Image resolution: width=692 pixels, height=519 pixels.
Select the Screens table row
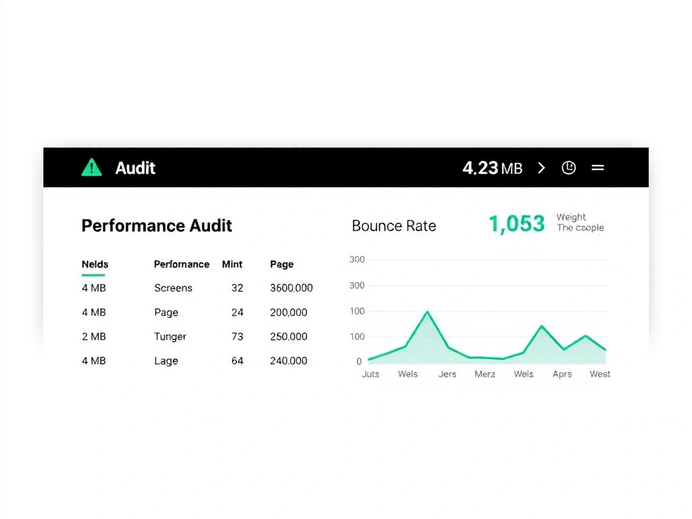pyautogui.click(x=173, y=288)
